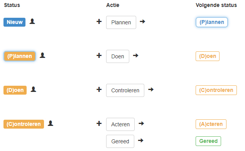Click the user icon beside Nieuw status
This screenshot has height=151, width=245.
pyautogui.click(x=32, y=21)
